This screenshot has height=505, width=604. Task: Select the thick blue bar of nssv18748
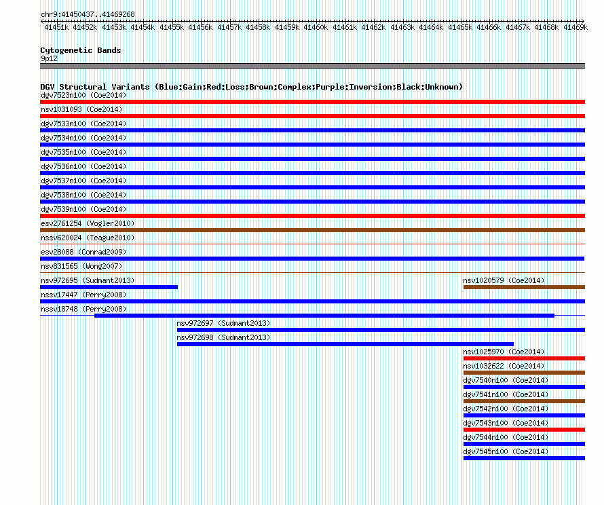(324, 316)
